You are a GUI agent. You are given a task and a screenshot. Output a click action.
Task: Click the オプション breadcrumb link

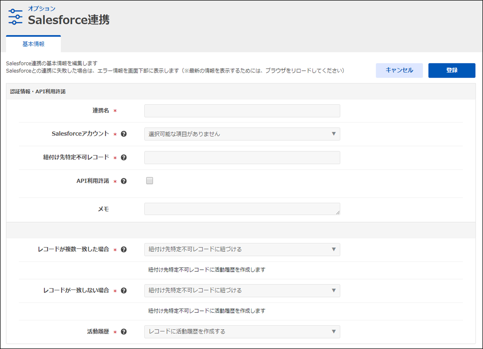click(x=41, y=8)
